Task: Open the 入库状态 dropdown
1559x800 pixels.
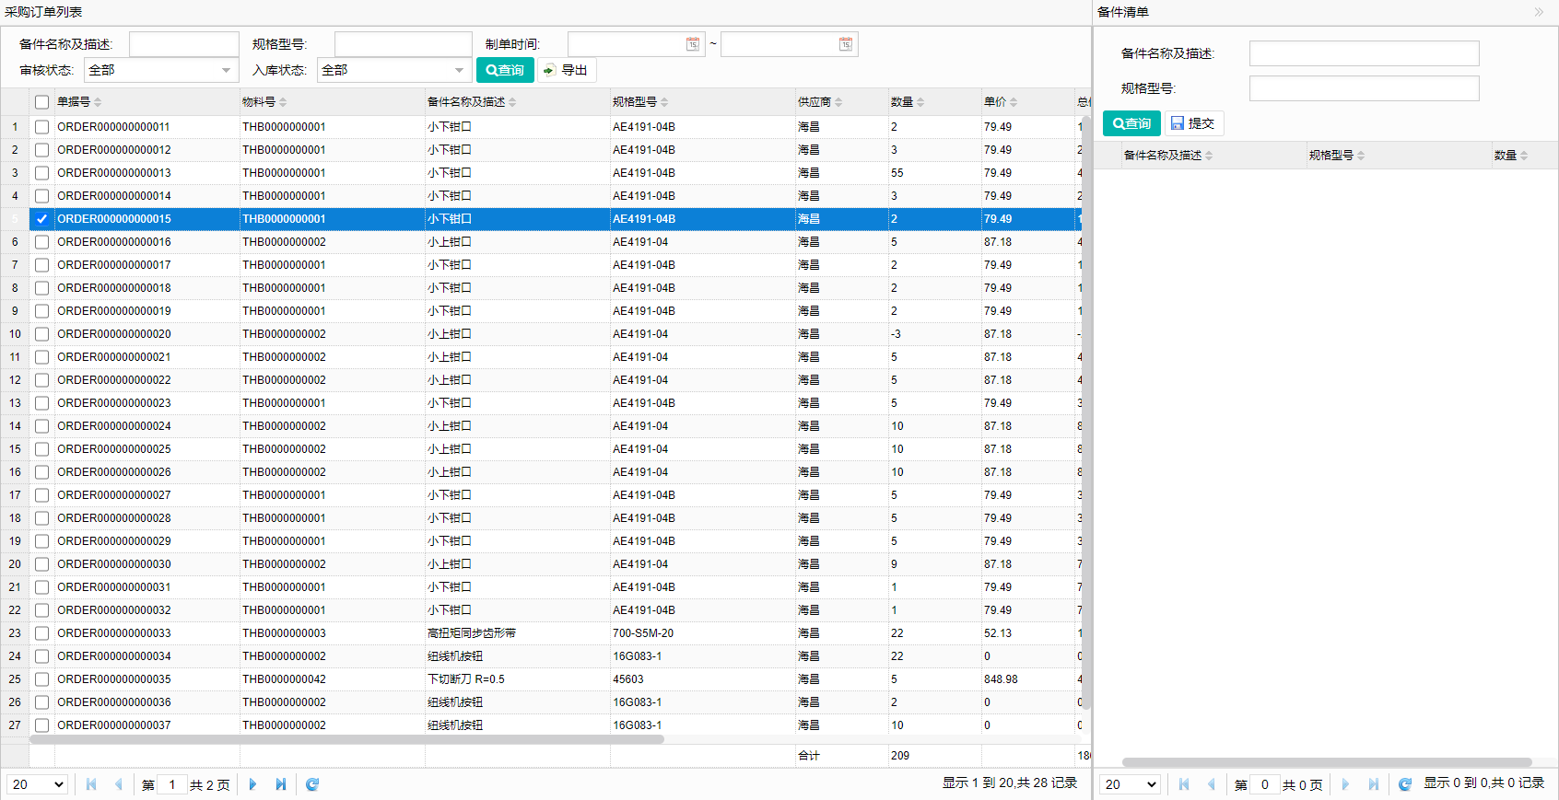Action: [394, 70]
